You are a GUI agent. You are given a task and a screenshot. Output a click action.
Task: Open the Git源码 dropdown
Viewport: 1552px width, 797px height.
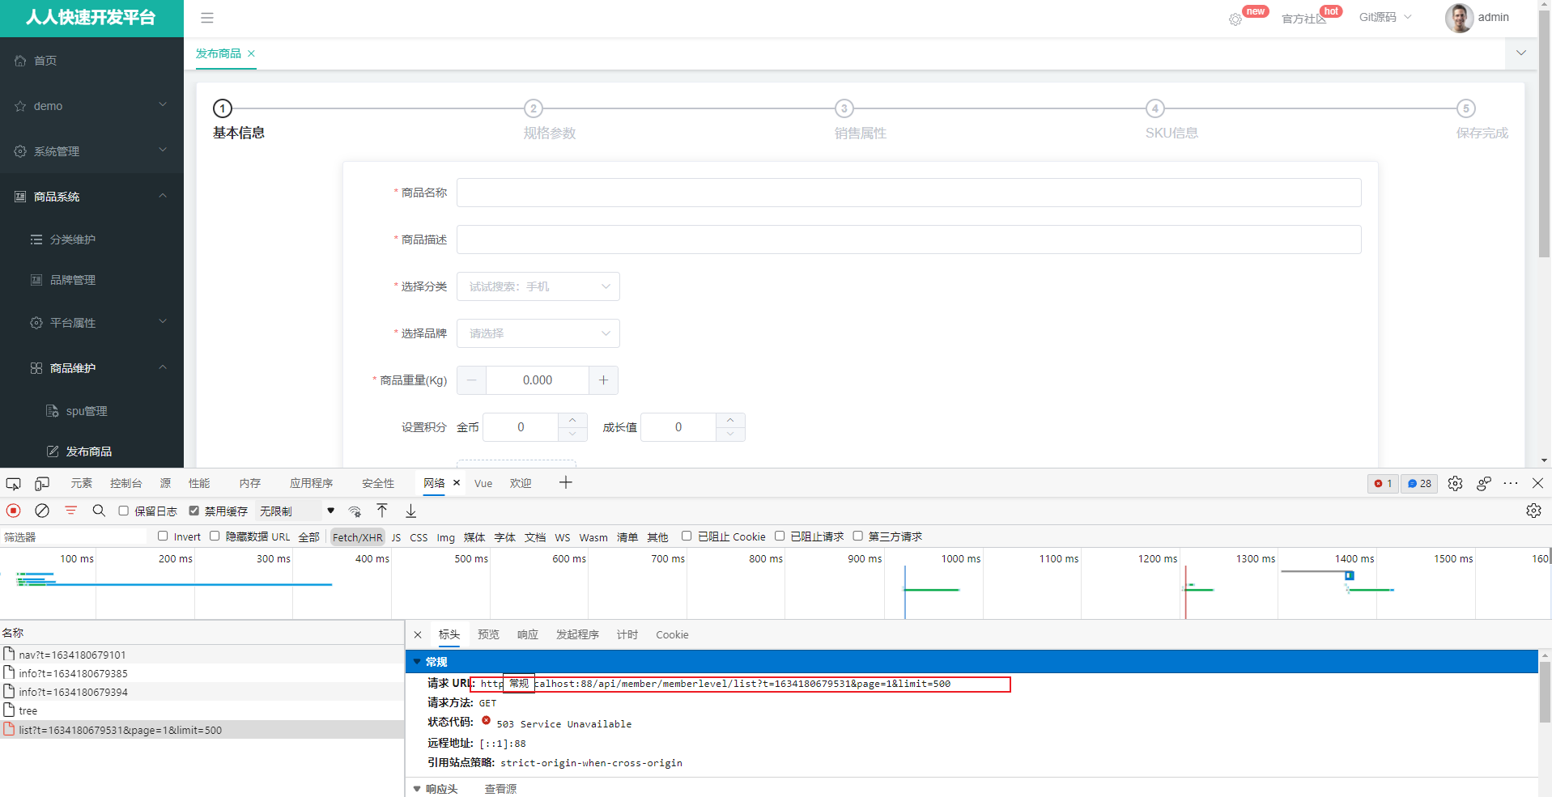coord(1385,17)
